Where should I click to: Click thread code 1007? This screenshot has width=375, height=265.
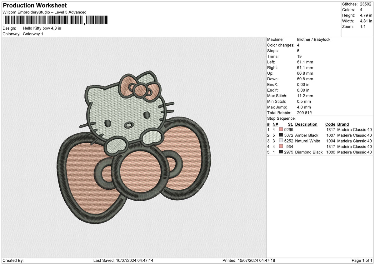331,135
